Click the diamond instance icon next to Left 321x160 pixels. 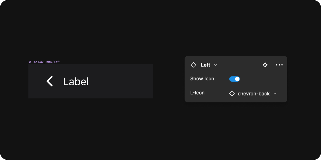tap(193, 65)
